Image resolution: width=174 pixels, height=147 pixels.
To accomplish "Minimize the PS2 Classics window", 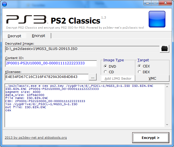I will tap(148, 3).
